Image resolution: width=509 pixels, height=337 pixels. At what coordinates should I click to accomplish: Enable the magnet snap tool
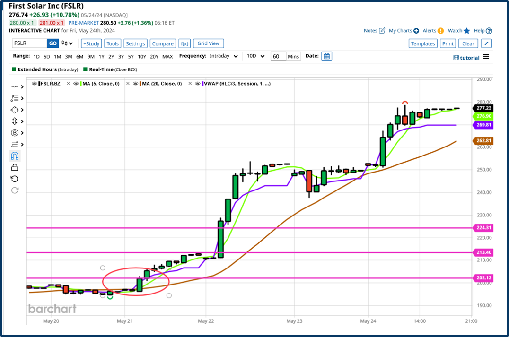tap(15, 156)
